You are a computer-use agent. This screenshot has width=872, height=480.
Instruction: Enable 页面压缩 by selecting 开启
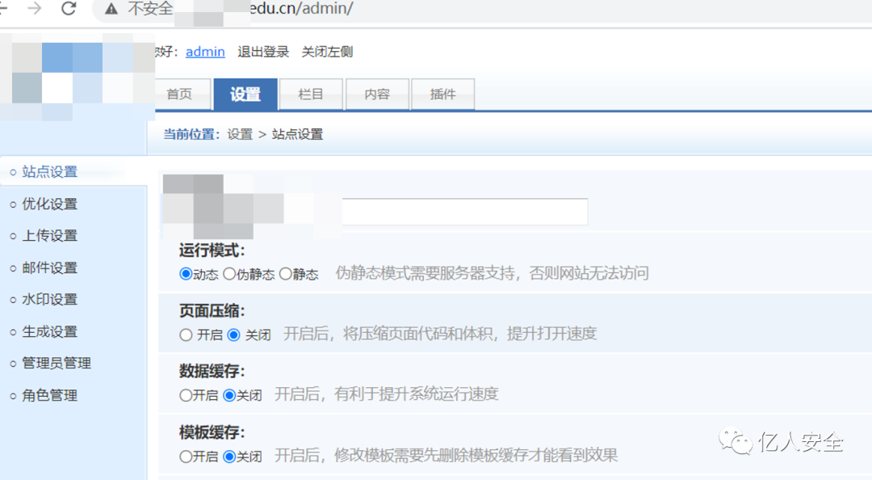pyautogui.click(x=185, y=334)
